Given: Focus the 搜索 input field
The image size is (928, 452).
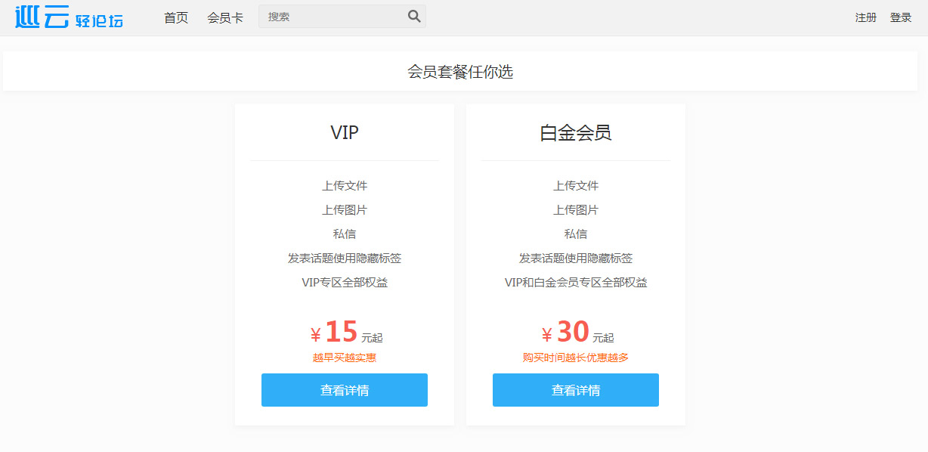Looking at the screenshot, I should pos(333,17).
